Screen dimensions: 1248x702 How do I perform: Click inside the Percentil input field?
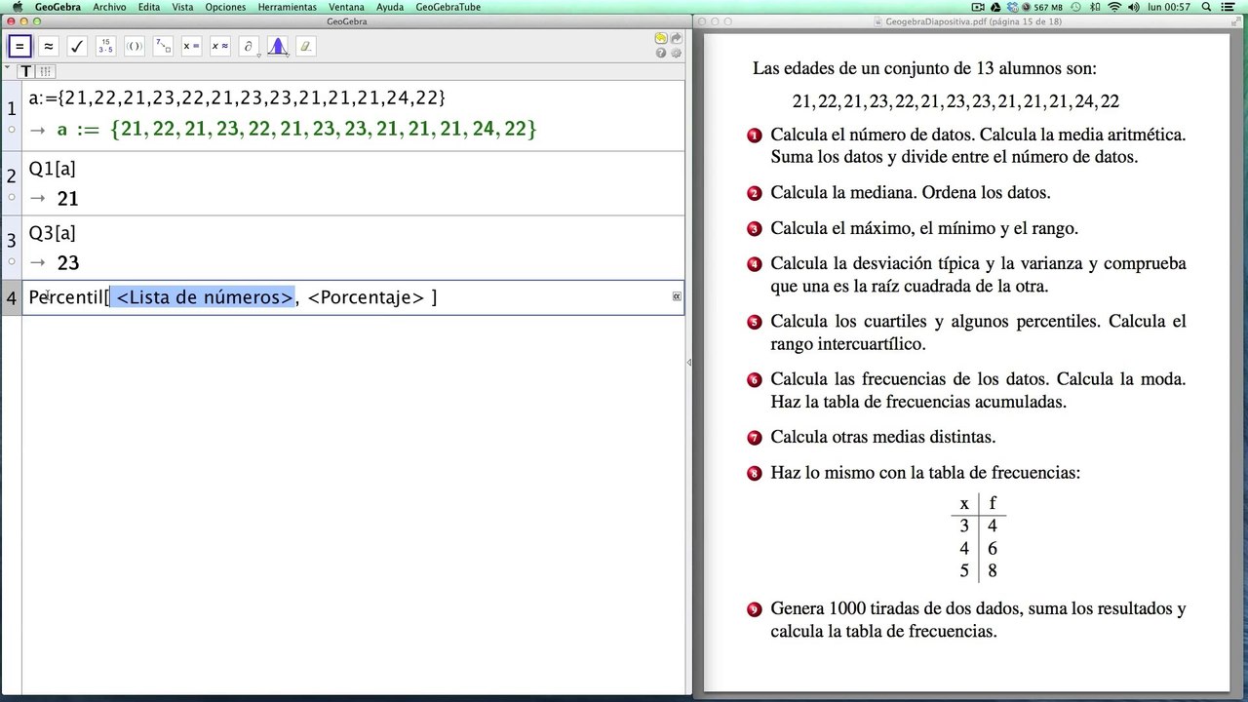[x=353, y=297]
